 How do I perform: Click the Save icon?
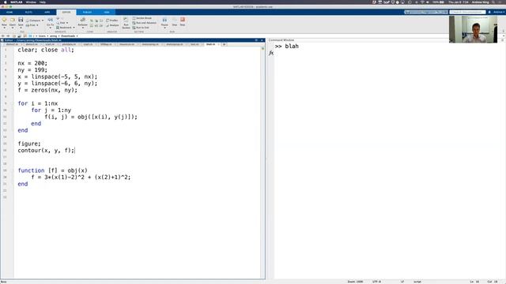click(21, 20)
